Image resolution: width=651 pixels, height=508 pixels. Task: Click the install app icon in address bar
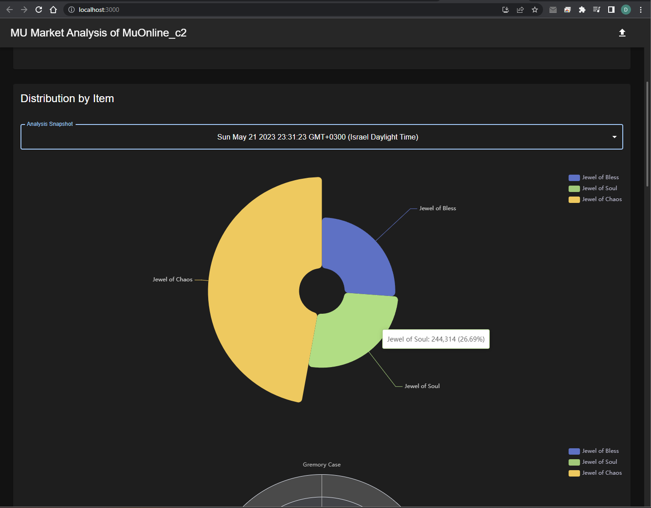(x=506, y=10)
